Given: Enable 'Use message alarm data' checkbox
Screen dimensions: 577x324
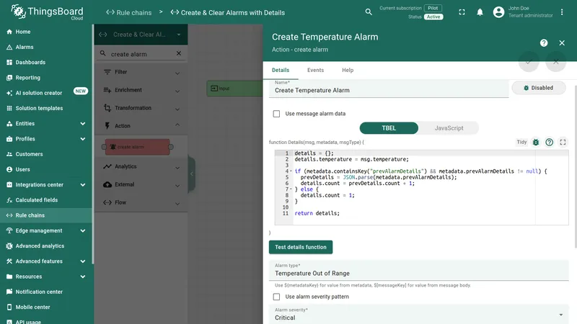Looking at the screenshot, I should [x=276, y=114].
